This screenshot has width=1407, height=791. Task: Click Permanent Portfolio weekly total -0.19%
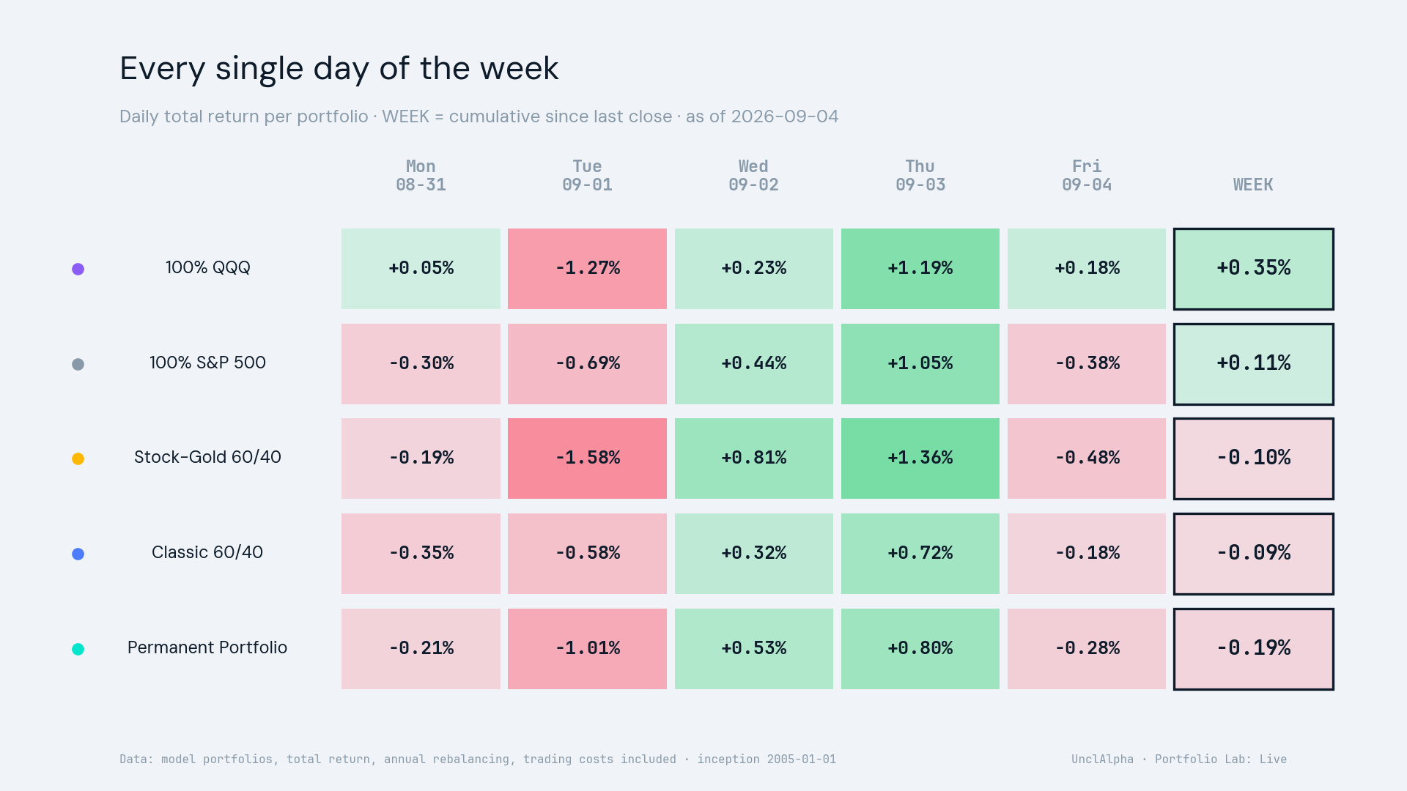click(1254, 649)
